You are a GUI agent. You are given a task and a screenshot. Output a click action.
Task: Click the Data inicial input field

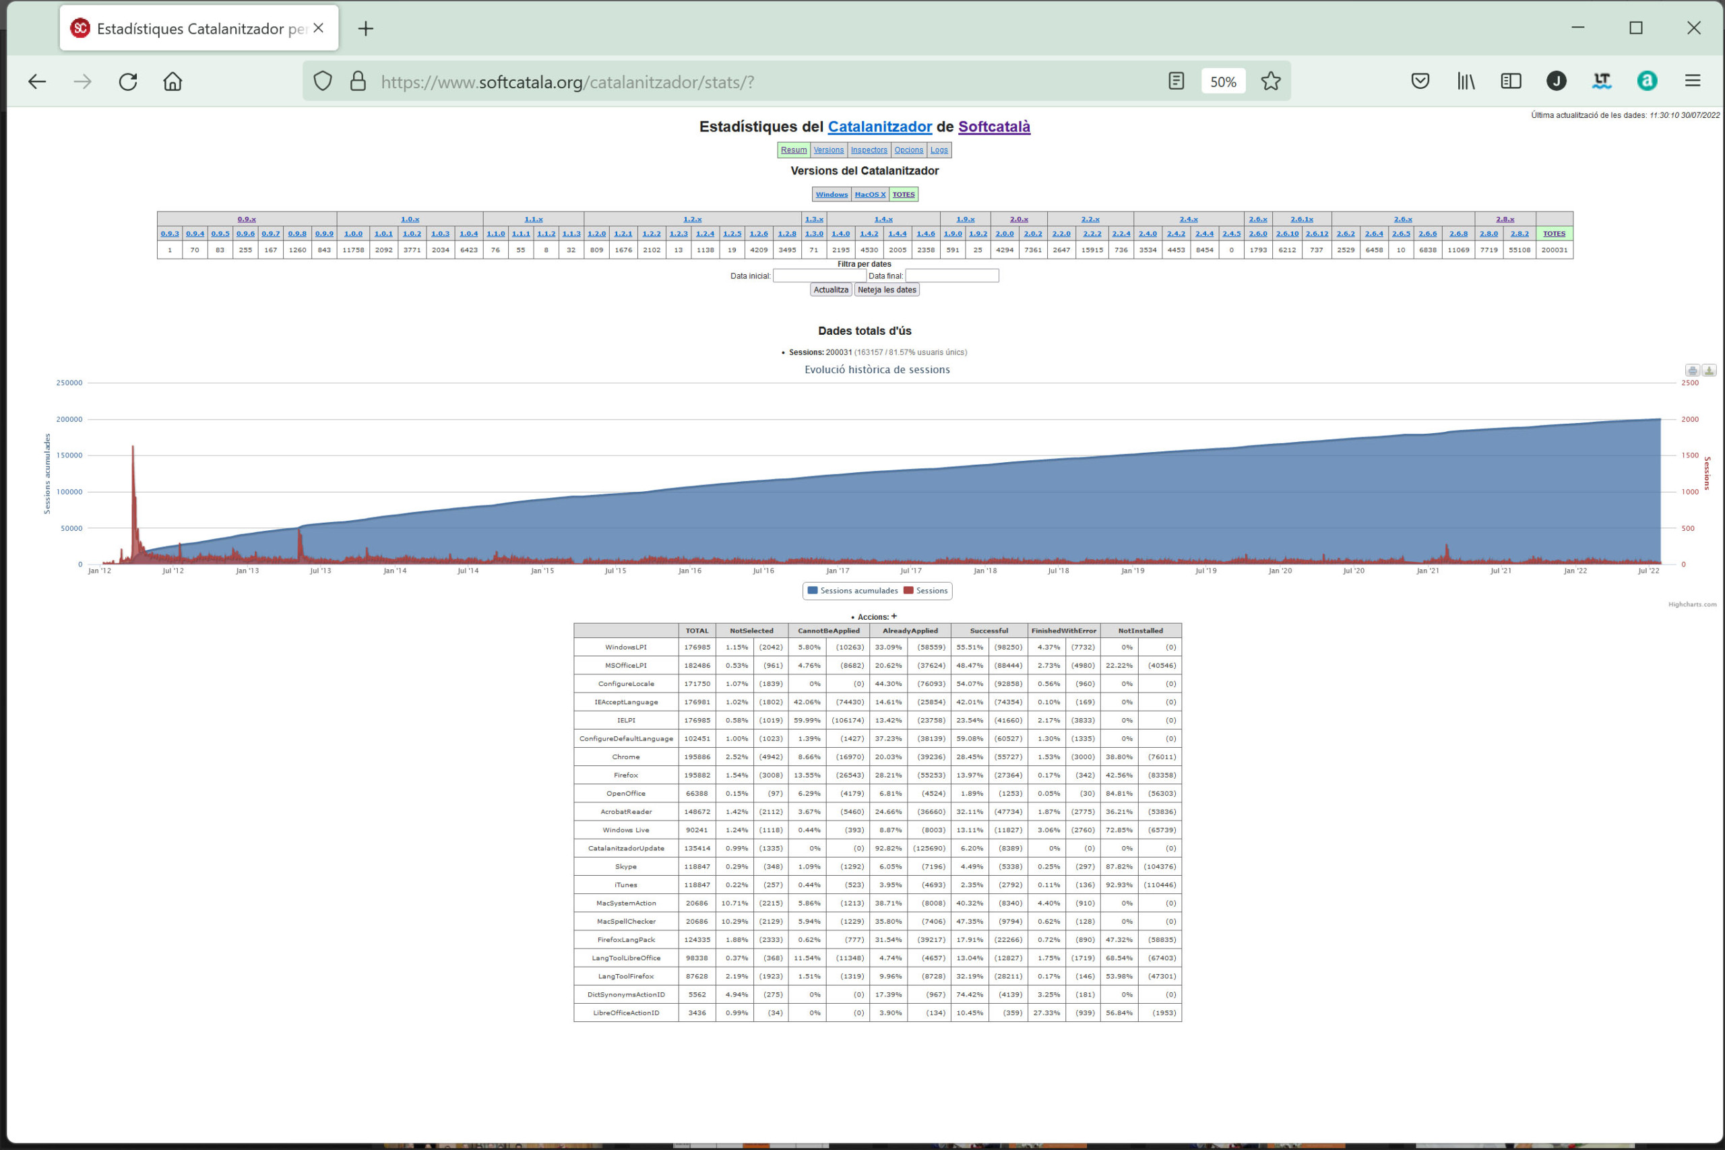(x=819, y=276)
